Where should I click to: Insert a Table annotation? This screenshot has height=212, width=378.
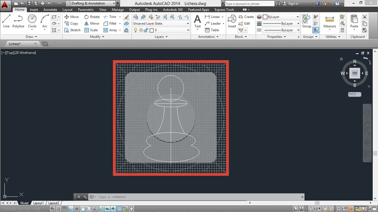point(212,30)
